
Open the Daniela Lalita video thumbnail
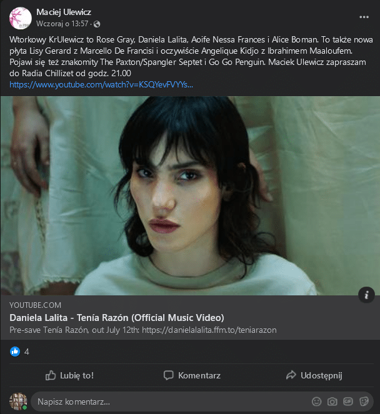pyautogui.click(x=190, y=195)
